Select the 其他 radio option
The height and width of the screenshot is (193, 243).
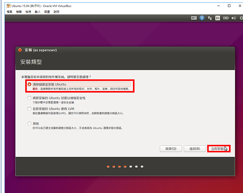pos(29,123)
